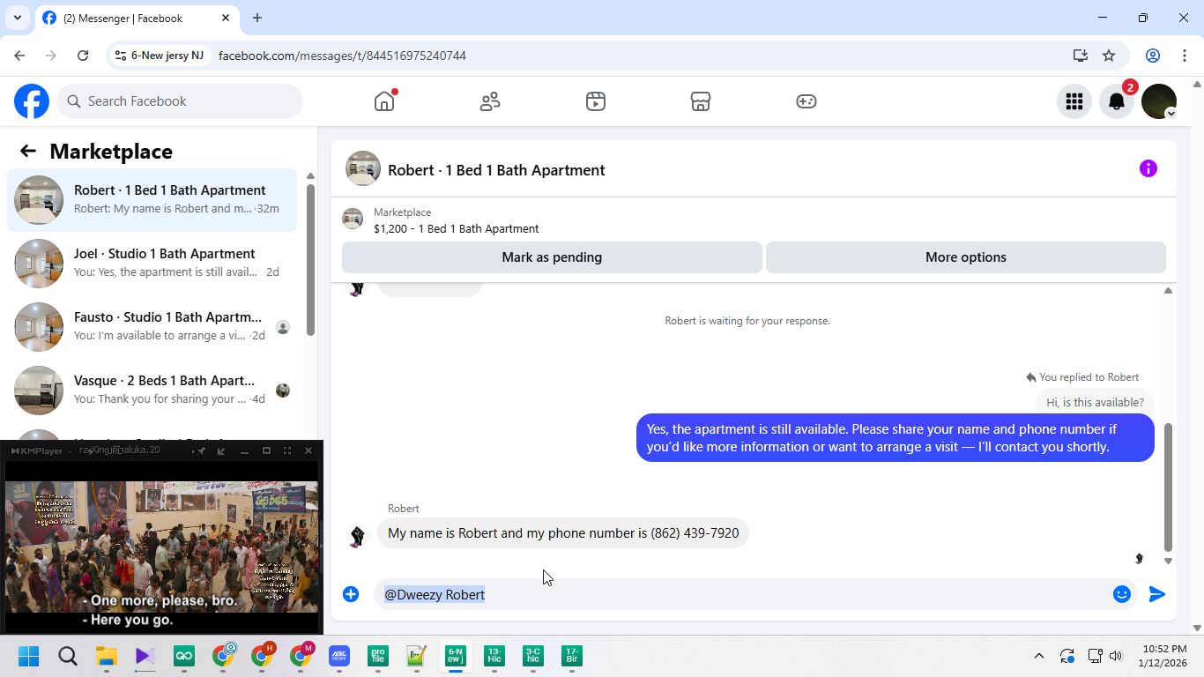Open the Robert 1 Bed 1 Bath conversation
The width and height of the screenshot is (1204, 677).
point(152,200)
